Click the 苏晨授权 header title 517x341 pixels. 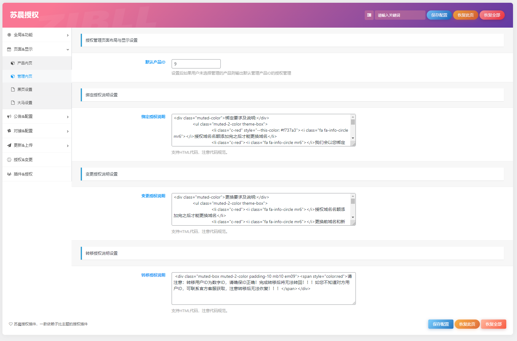24,15
